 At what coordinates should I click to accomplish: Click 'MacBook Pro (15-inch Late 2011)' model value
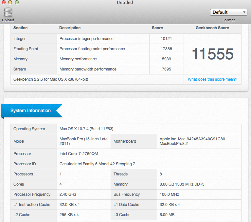[83, 141]
